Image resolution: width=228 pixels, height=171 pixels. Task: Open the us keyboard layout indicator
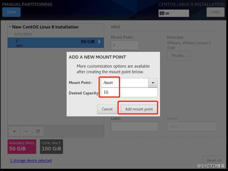pos(174,13)
